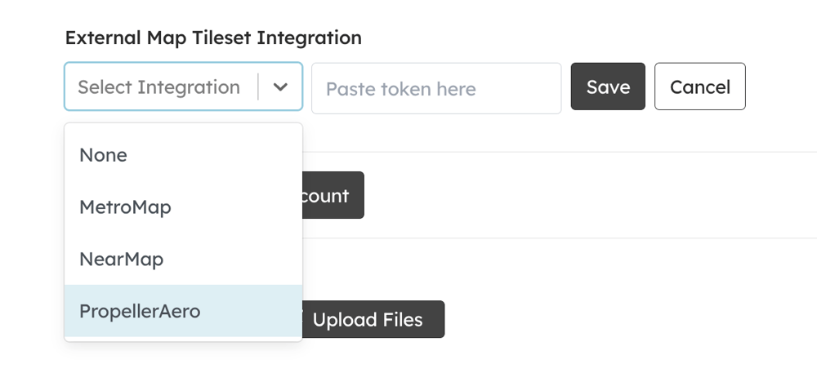The image size is (817, 373).
Task: Click the separator beside the dropdown chevron
Action: (258, 87)
